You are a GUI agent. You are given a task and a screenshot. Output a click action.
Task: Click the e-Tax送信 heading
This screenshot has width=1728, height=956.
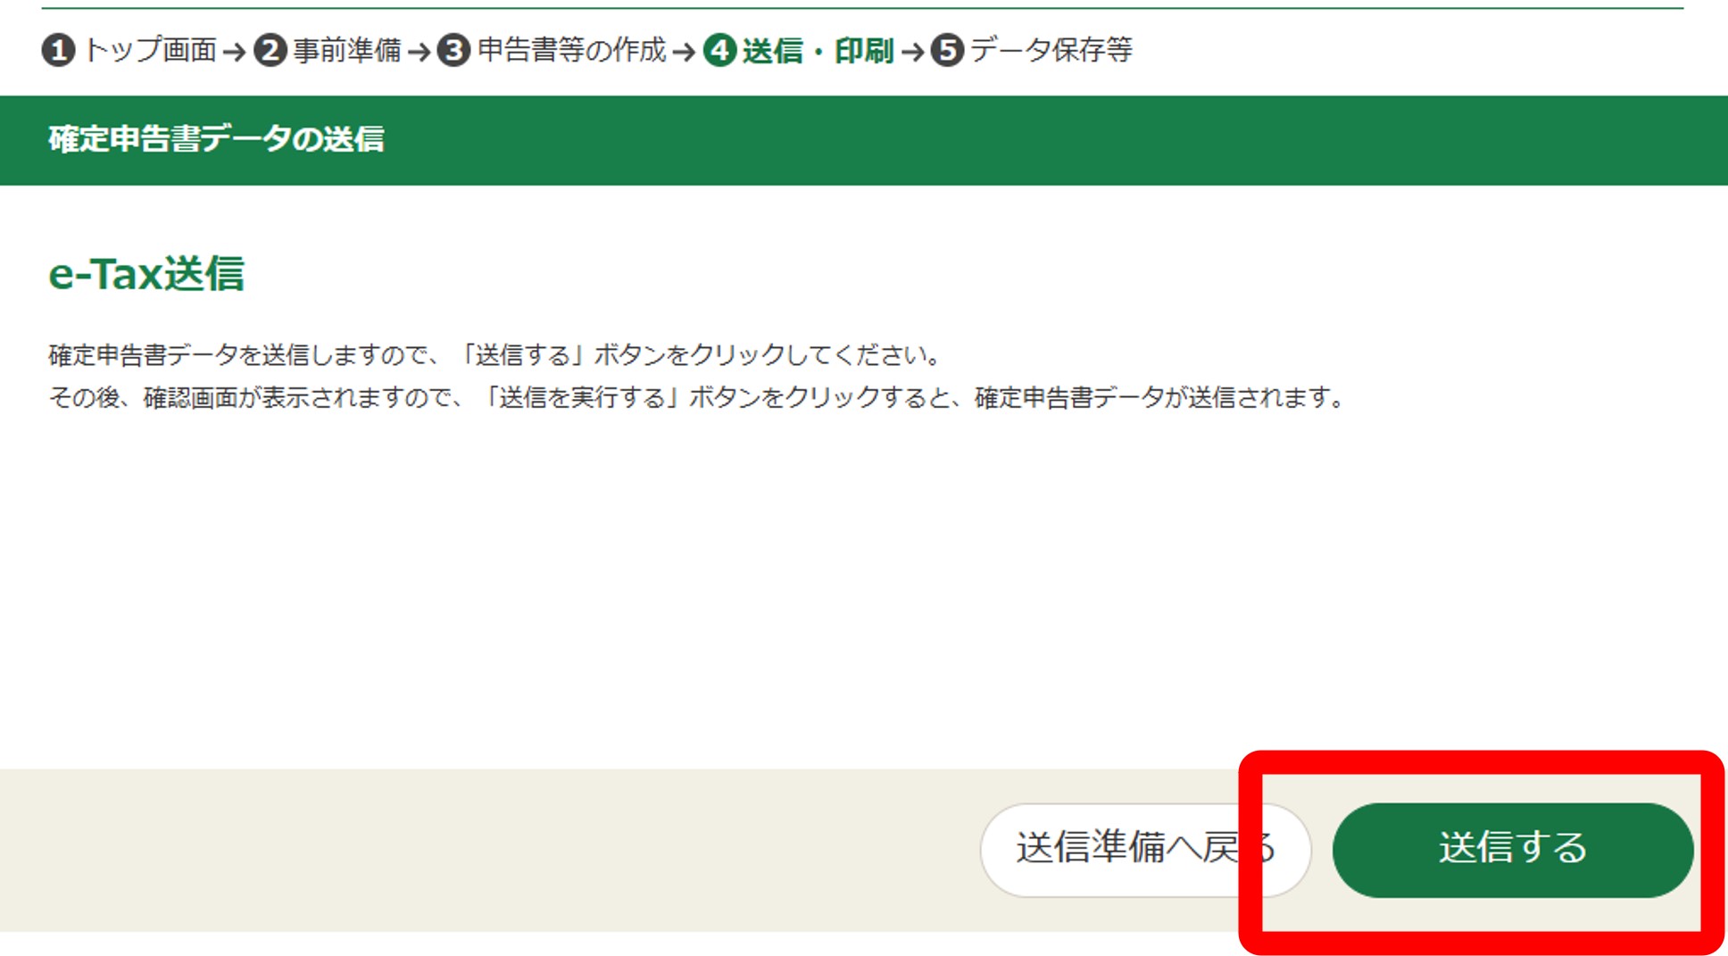coord(146,273)
